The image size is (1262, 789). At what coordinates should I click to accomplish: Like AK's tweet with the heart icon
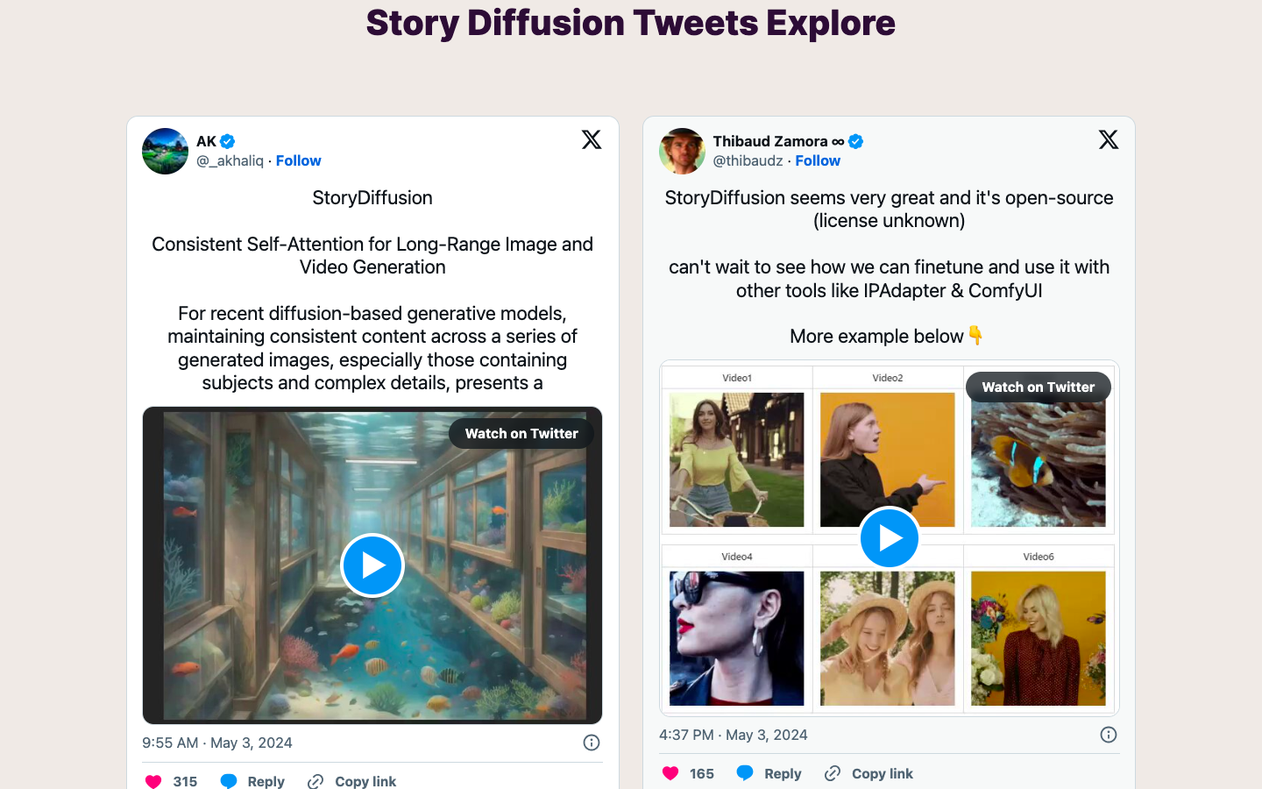153,781
